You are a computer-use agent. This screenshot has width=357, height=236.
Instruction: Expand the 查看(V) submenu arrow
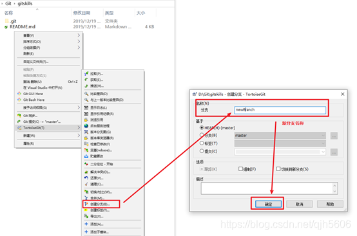[x=79, y=35]
